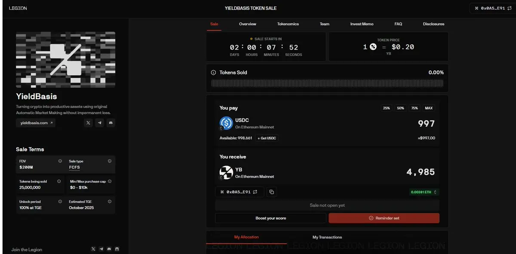
Task: Click the 0.00381 ETH balance badge
Action: pos(424,192)
